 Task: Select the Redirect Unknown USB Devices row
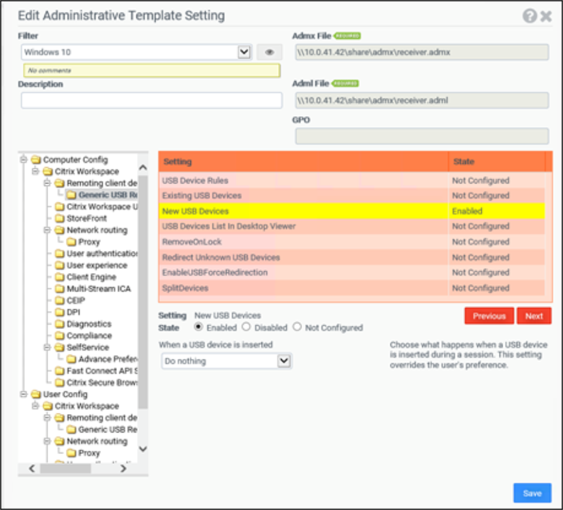click(x=303, y=257)
